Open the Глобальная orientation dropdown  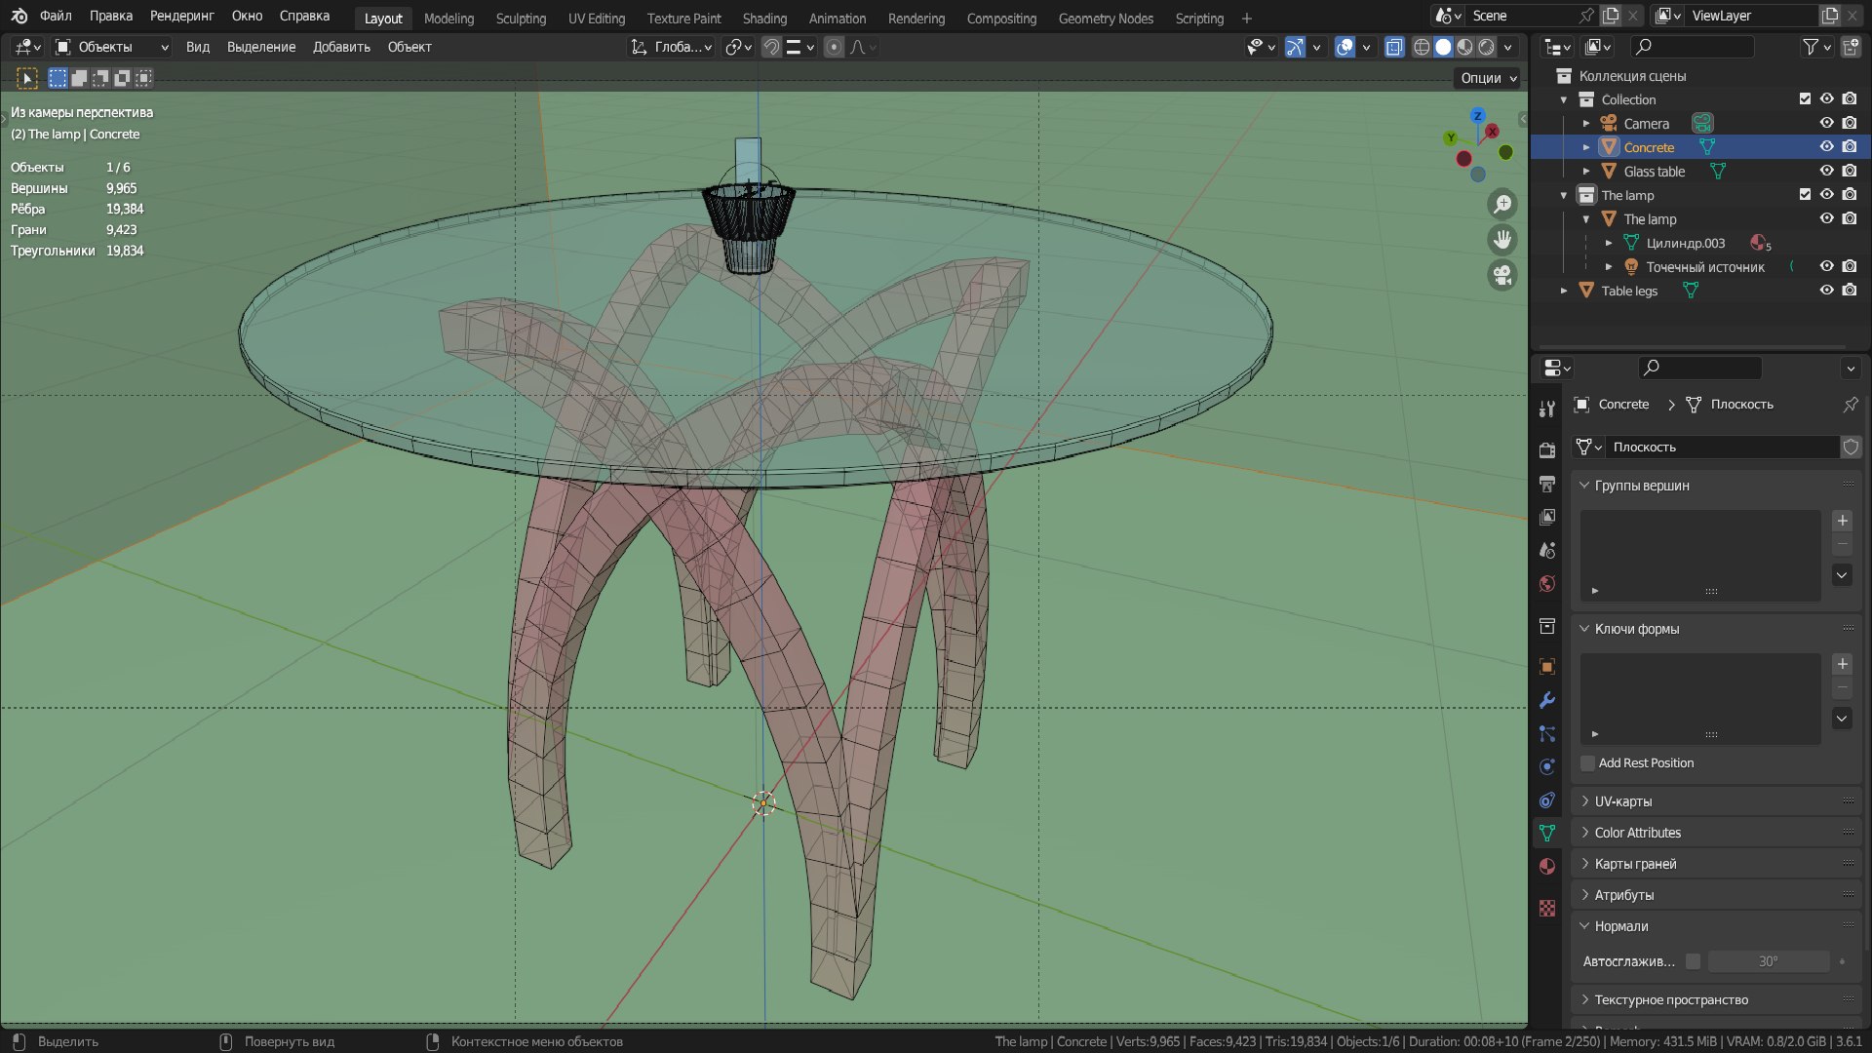671,47
